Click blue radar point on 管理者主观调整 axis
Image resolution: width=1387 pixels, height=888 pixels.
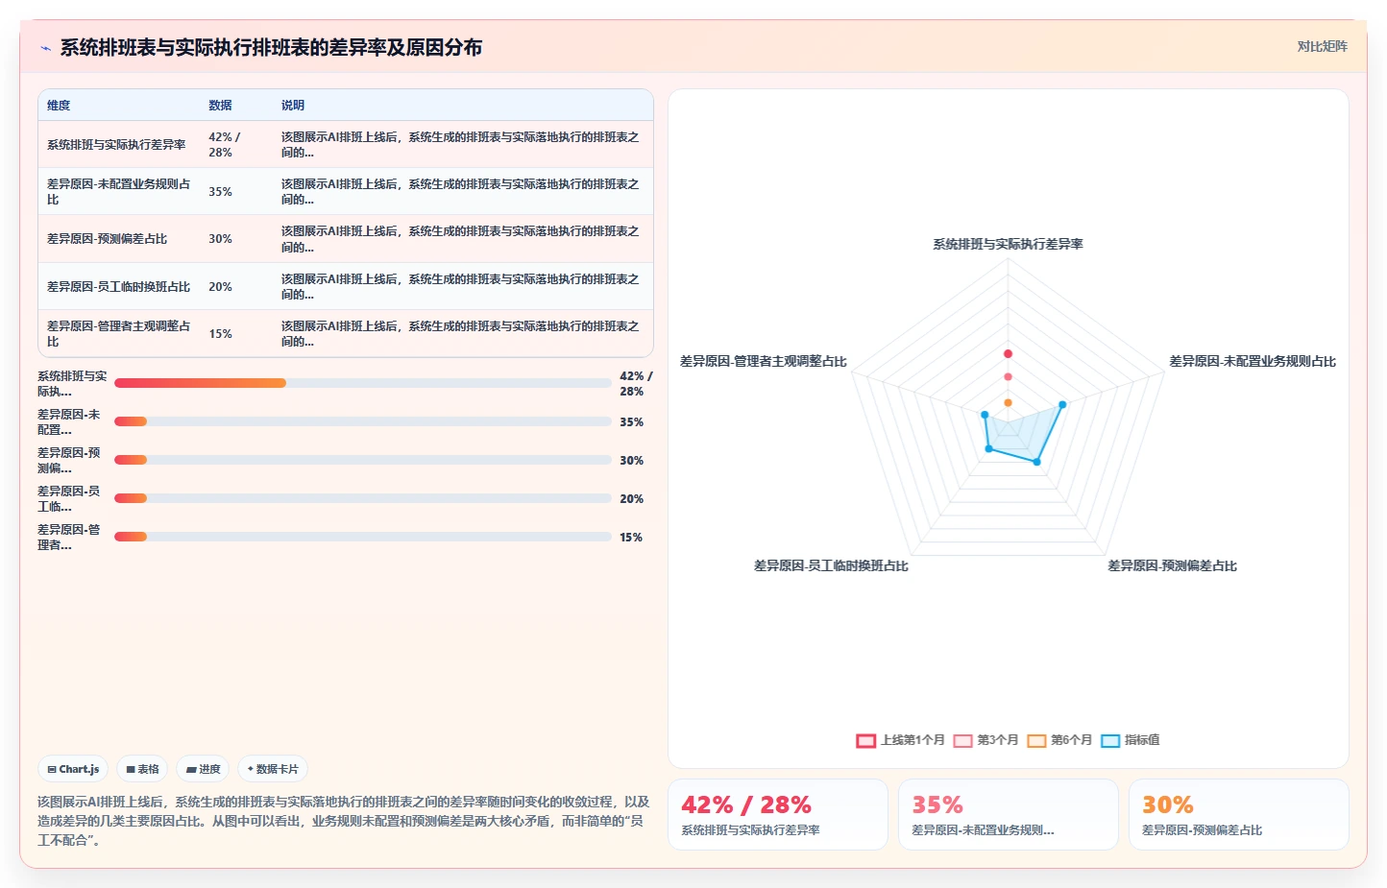click(x=985, y=415)
